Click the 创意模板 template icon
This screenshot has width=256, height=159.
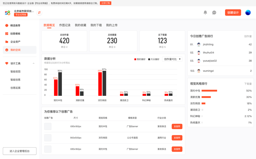(7, 34)
